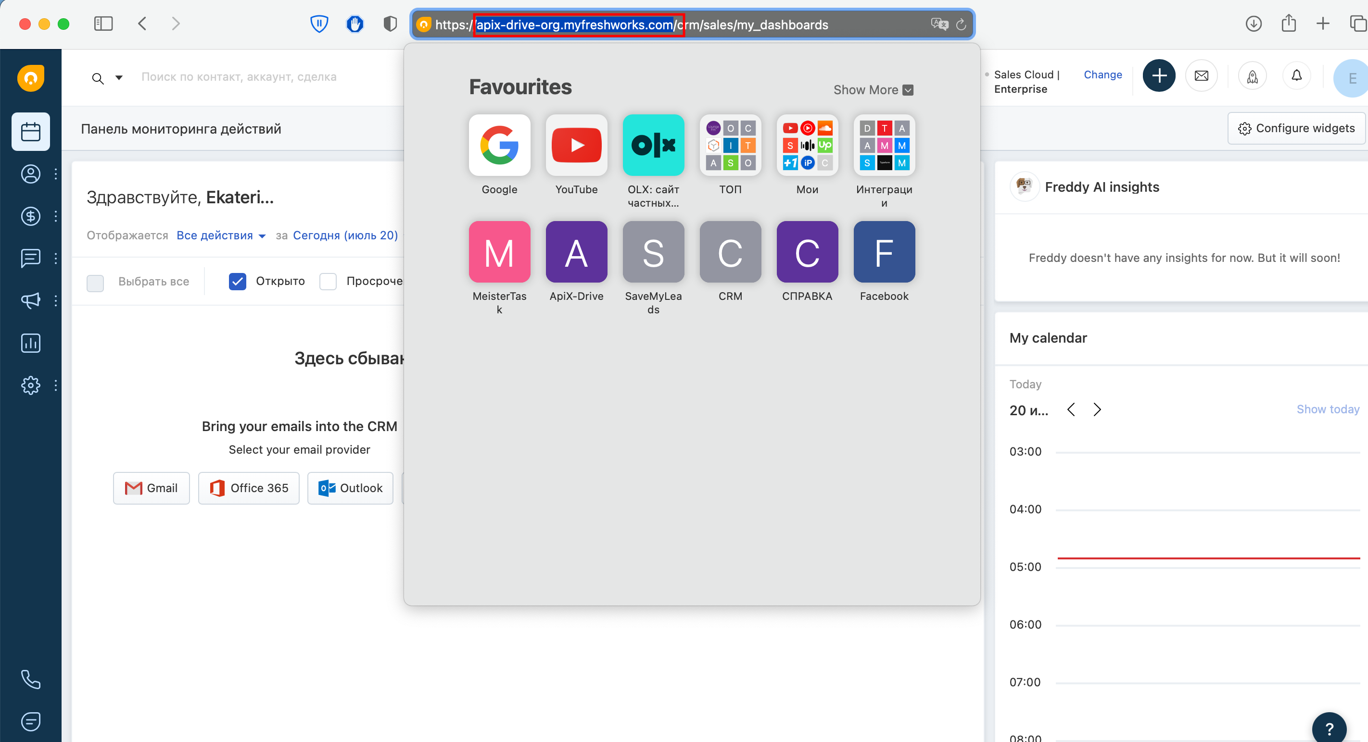The height and width of the screenshot is (742, 1368).
Task: Click Show today calendar button
Action: coord(1329,408)
